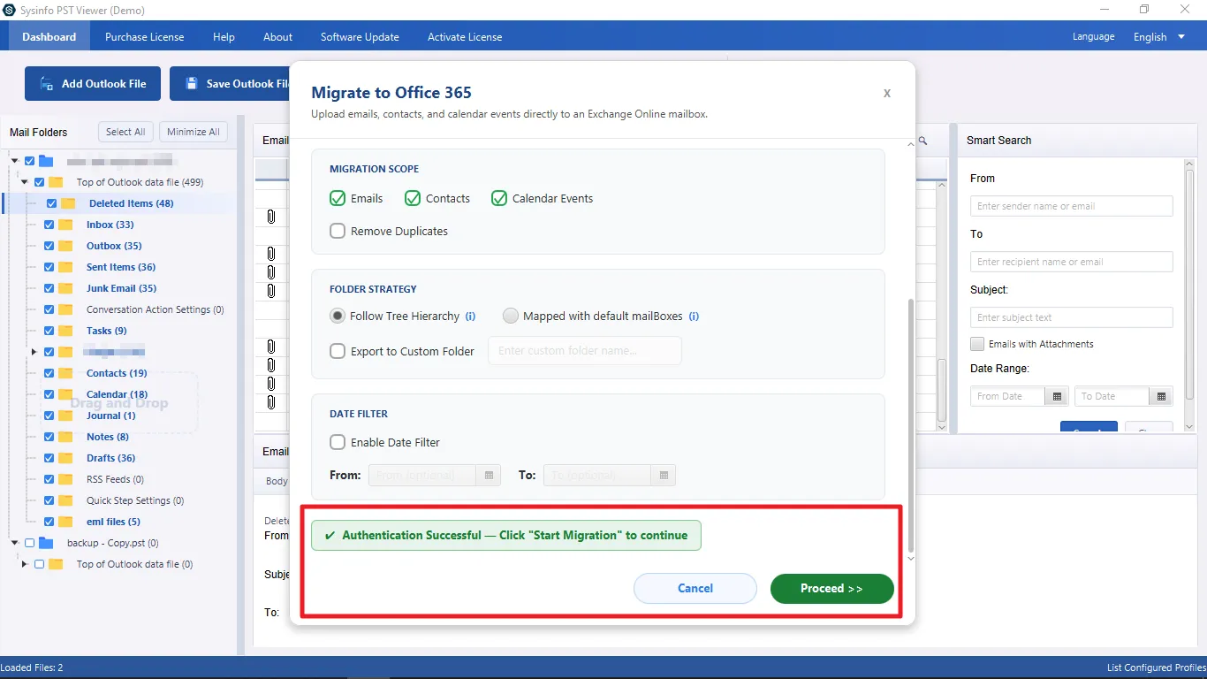Image resolution: width=1207 pixels, height=679 pixels.
Task: Tick the Emails with Attachments checkbox
Action: 977,344
